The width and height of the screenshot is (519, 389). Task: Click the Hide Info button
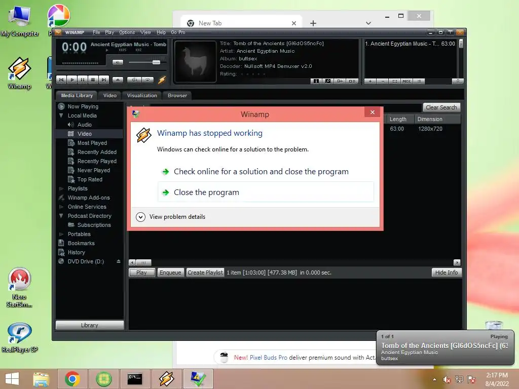click(447, 273)
